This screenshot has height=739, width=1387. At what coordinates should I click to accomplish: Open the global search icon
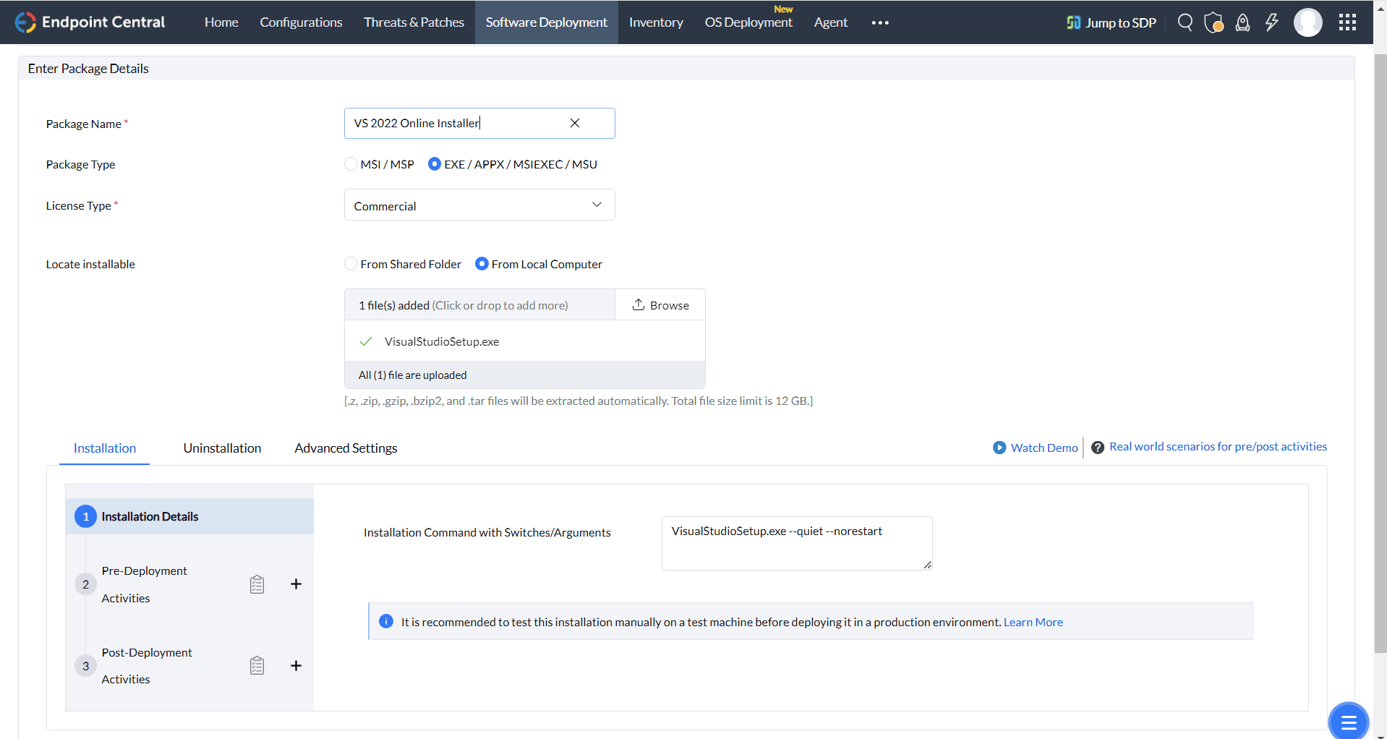click(x=1185, y=22)
